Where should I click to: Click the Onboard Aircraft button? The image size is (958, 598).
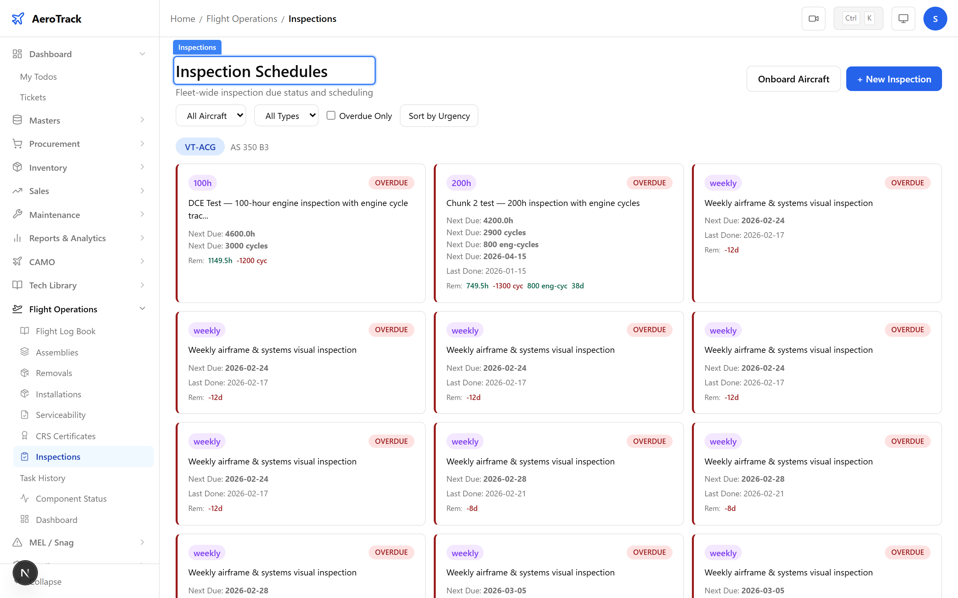(793, 79)
